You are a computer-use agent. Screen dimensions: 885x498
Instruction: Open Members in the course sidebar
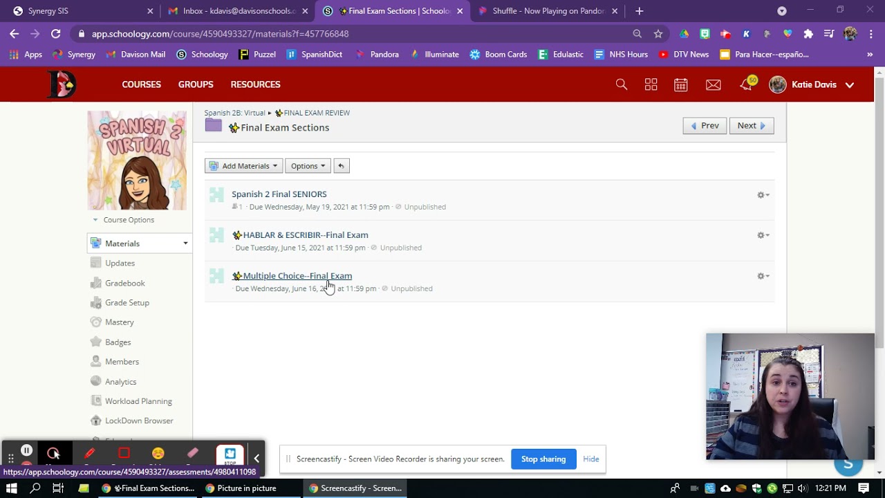[122, 362]
